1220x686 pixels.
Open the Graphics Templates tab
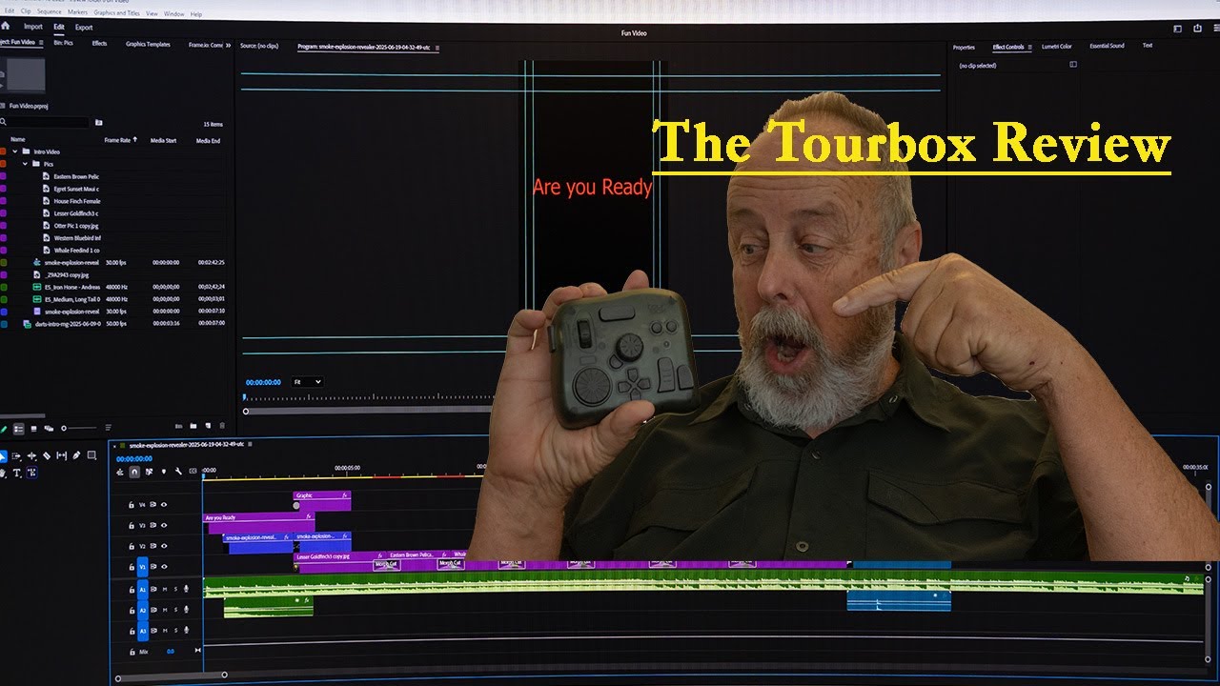[x=148, y=44]
